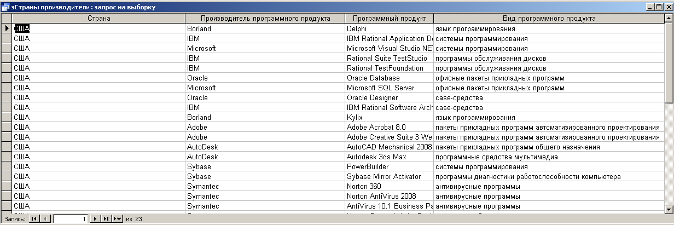Select the 'Вид программного продукта' column header
674x225 pixels.
click(x=549, y=19)
